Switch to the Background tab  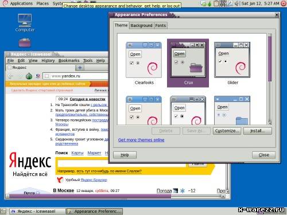pos(141,26)
